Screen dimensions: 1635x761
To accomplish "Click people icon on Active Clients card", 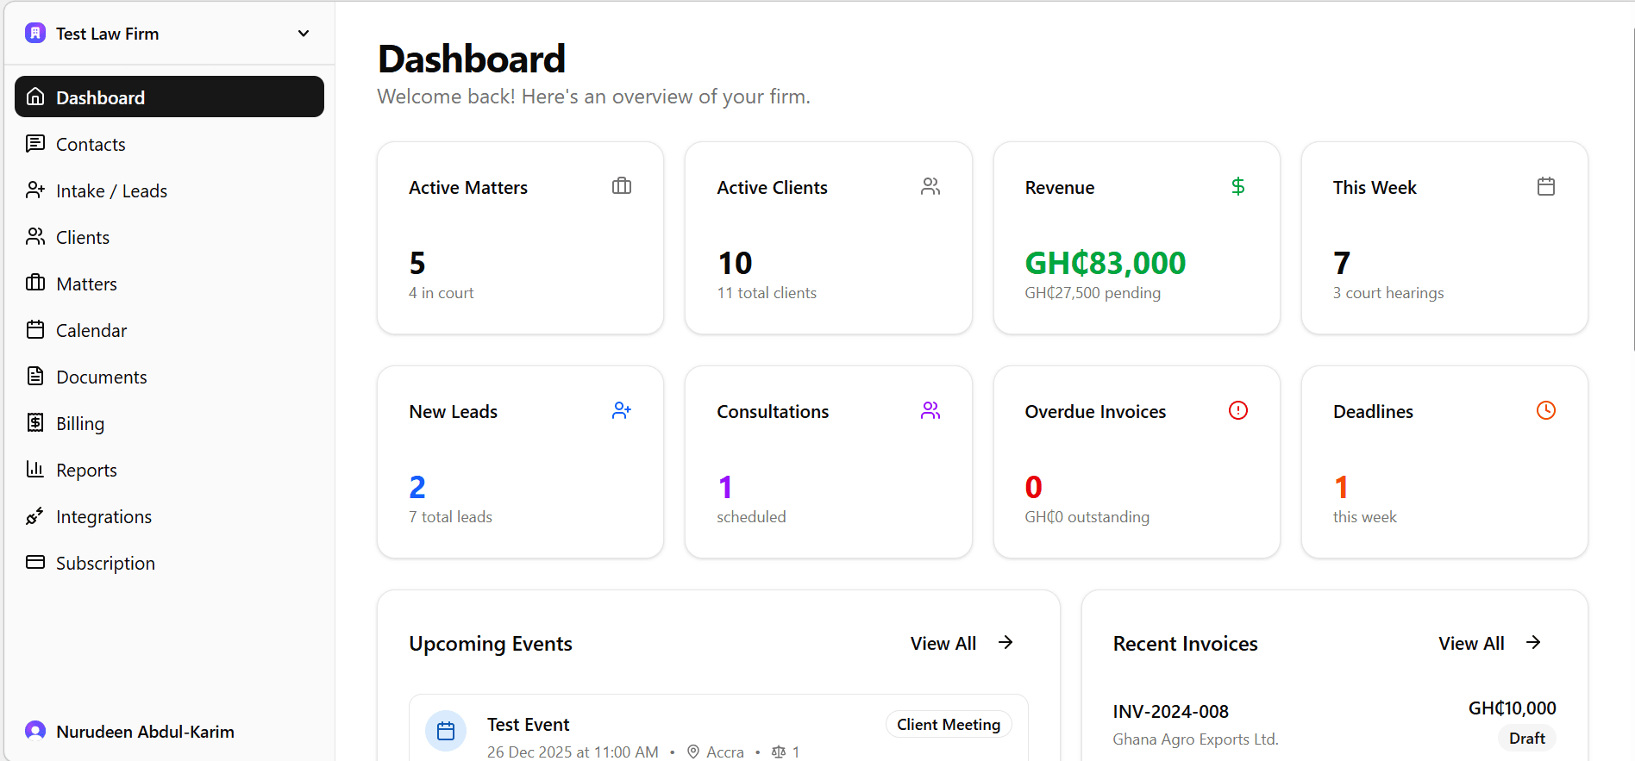I will (930, 186).
